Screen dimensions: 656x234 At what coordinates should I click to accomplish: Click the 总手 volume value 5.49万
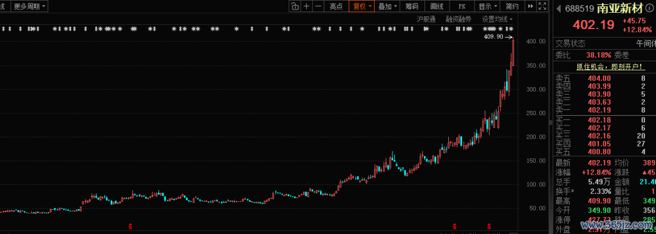pos(598,182)
